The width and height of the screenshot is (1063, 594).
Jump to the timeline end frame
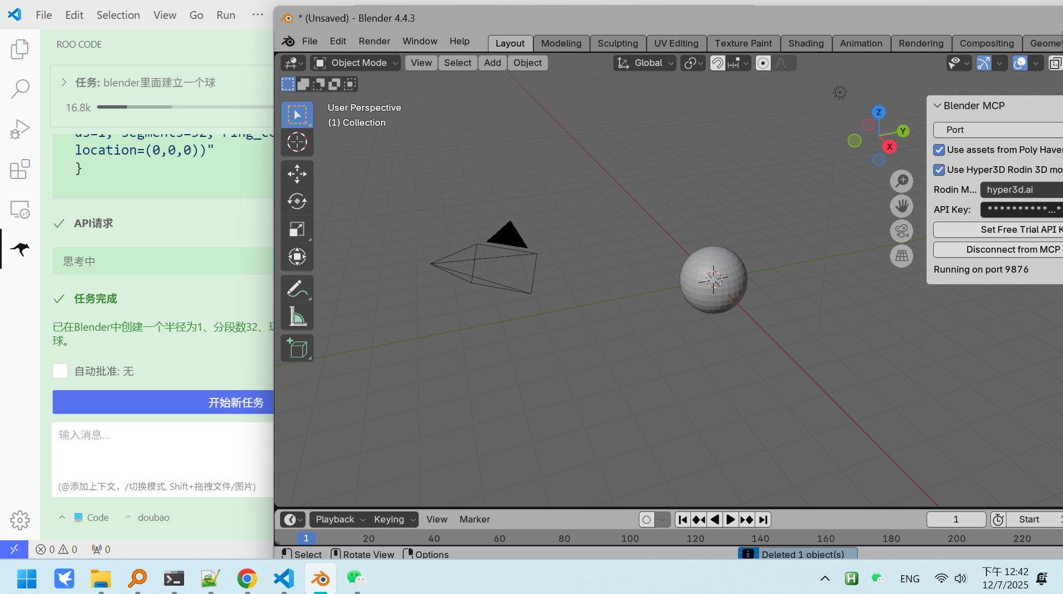point(763,520)
